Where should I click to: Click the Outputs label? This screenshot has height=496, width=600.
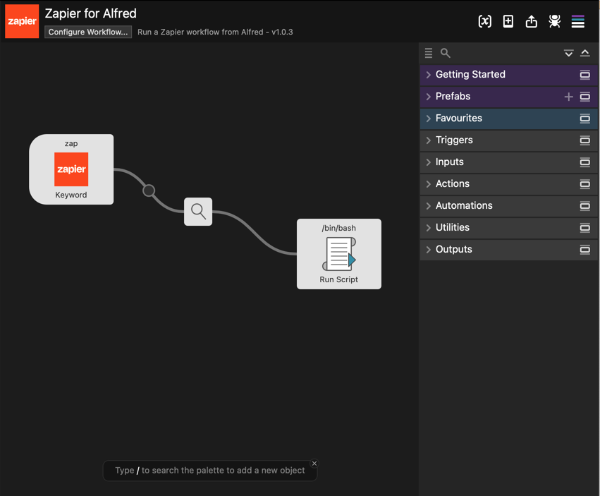454,249
